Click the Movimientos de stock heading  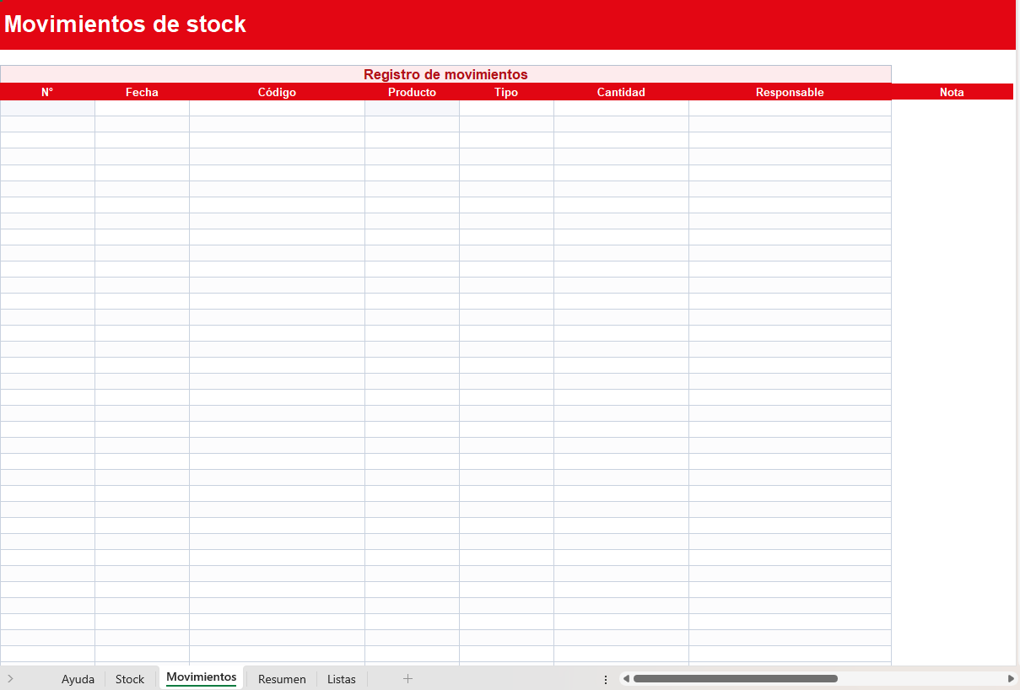[x=125, y=24]
